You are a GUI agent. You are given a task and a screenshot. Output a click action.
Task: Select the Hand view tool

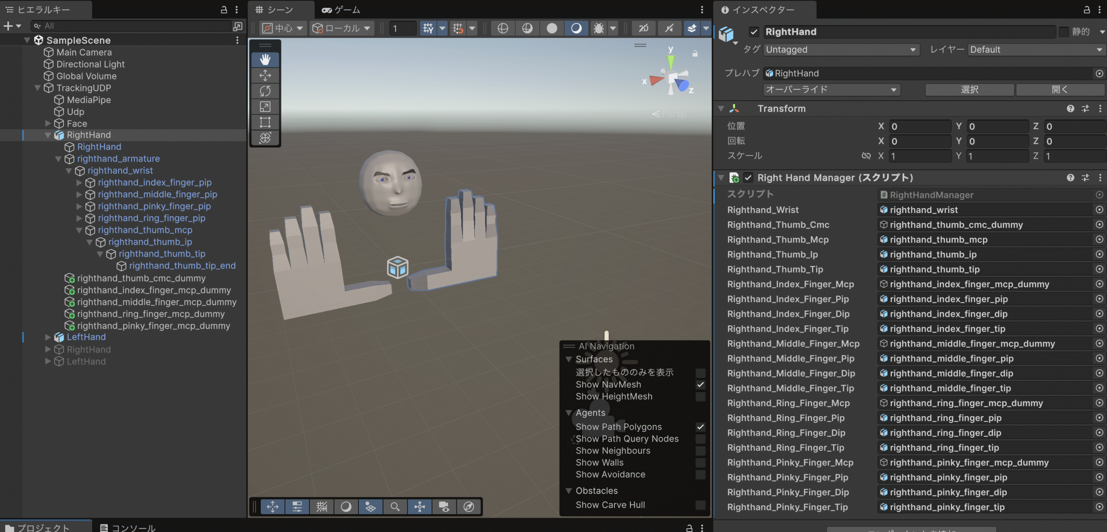265,60
